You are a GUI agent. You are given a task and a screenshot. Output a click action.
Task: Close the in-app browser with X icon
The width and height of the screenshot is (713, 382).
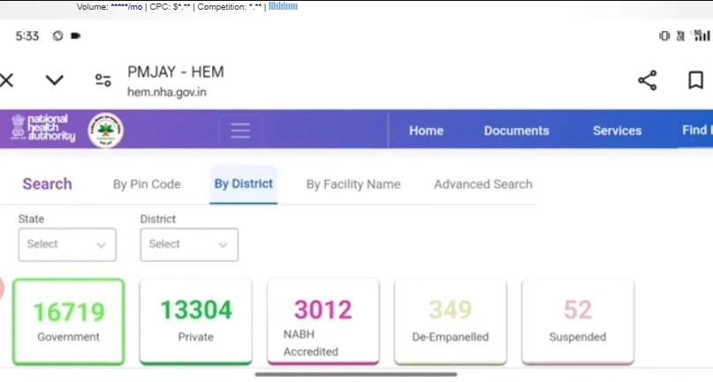(6, 80)
